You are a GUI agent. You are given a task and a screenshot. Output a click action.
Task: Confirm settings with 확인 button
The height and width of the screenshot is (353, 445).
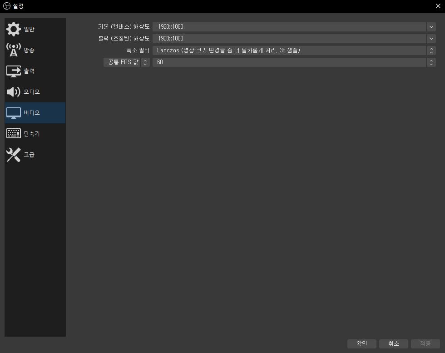[361, 343]
